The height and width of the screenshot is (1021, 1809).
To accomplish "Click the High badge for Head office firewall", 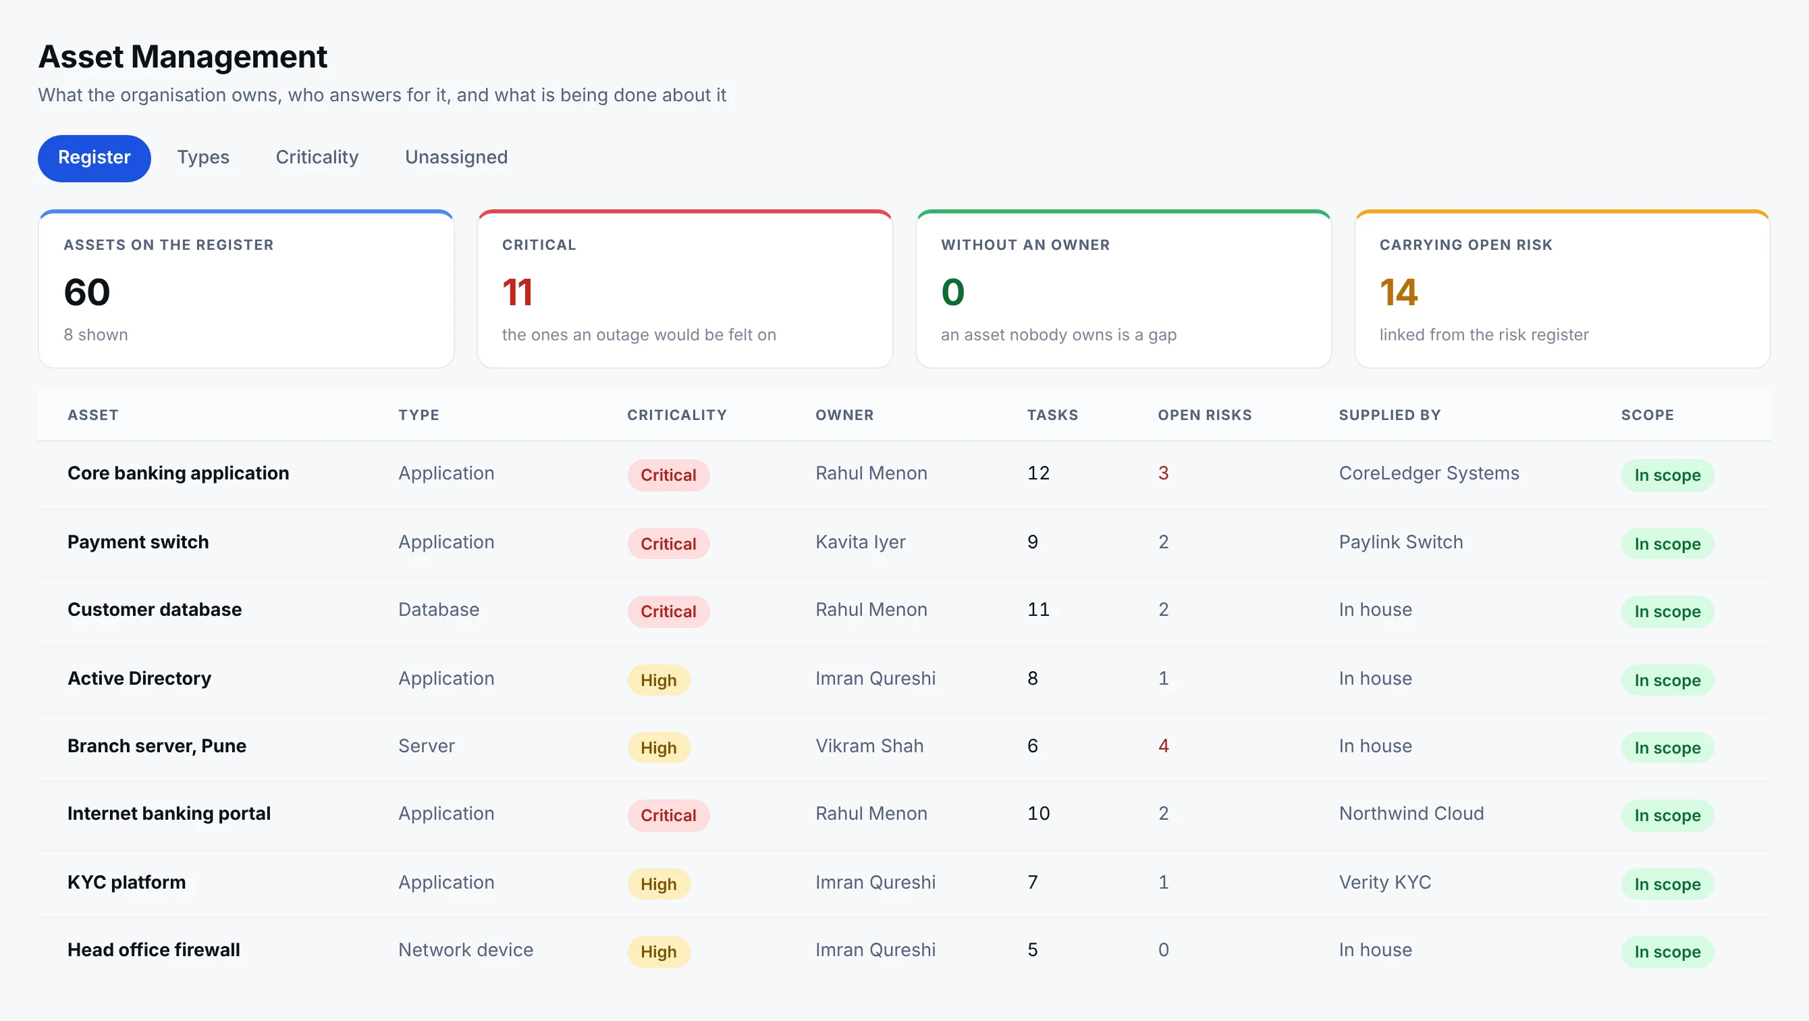I will coord(659,951).
